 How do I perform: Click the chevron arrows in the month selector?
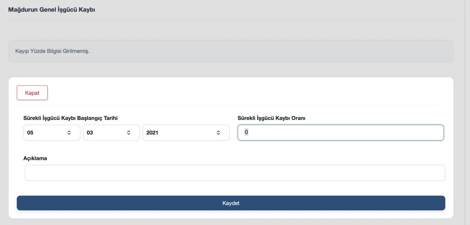tap(129, 133)
